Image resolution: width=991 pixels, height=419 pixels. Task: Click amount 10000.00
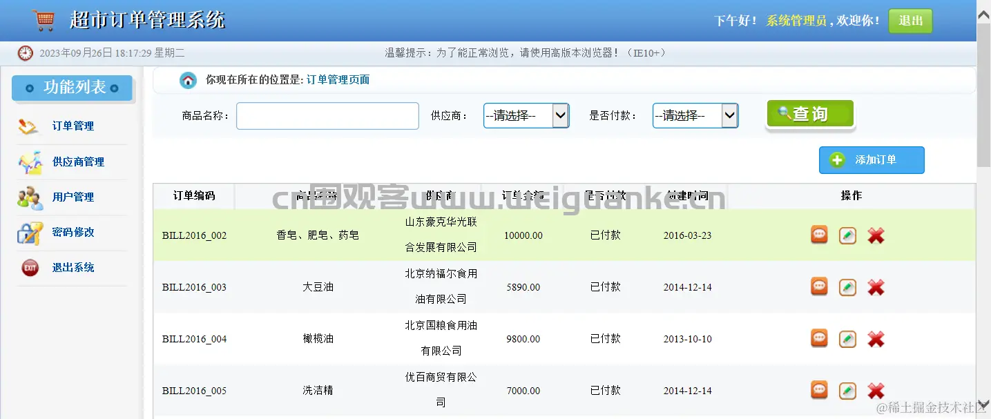coord(523,235)
